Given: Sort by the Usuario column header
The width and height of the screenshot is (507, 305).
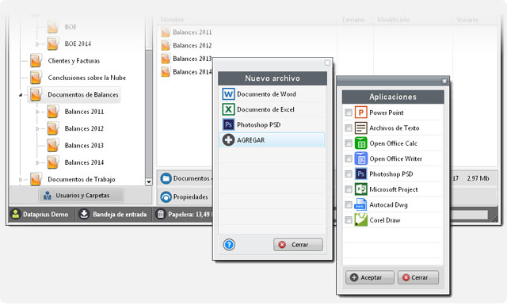Looking at the screenshot, I should coord(467,20).
